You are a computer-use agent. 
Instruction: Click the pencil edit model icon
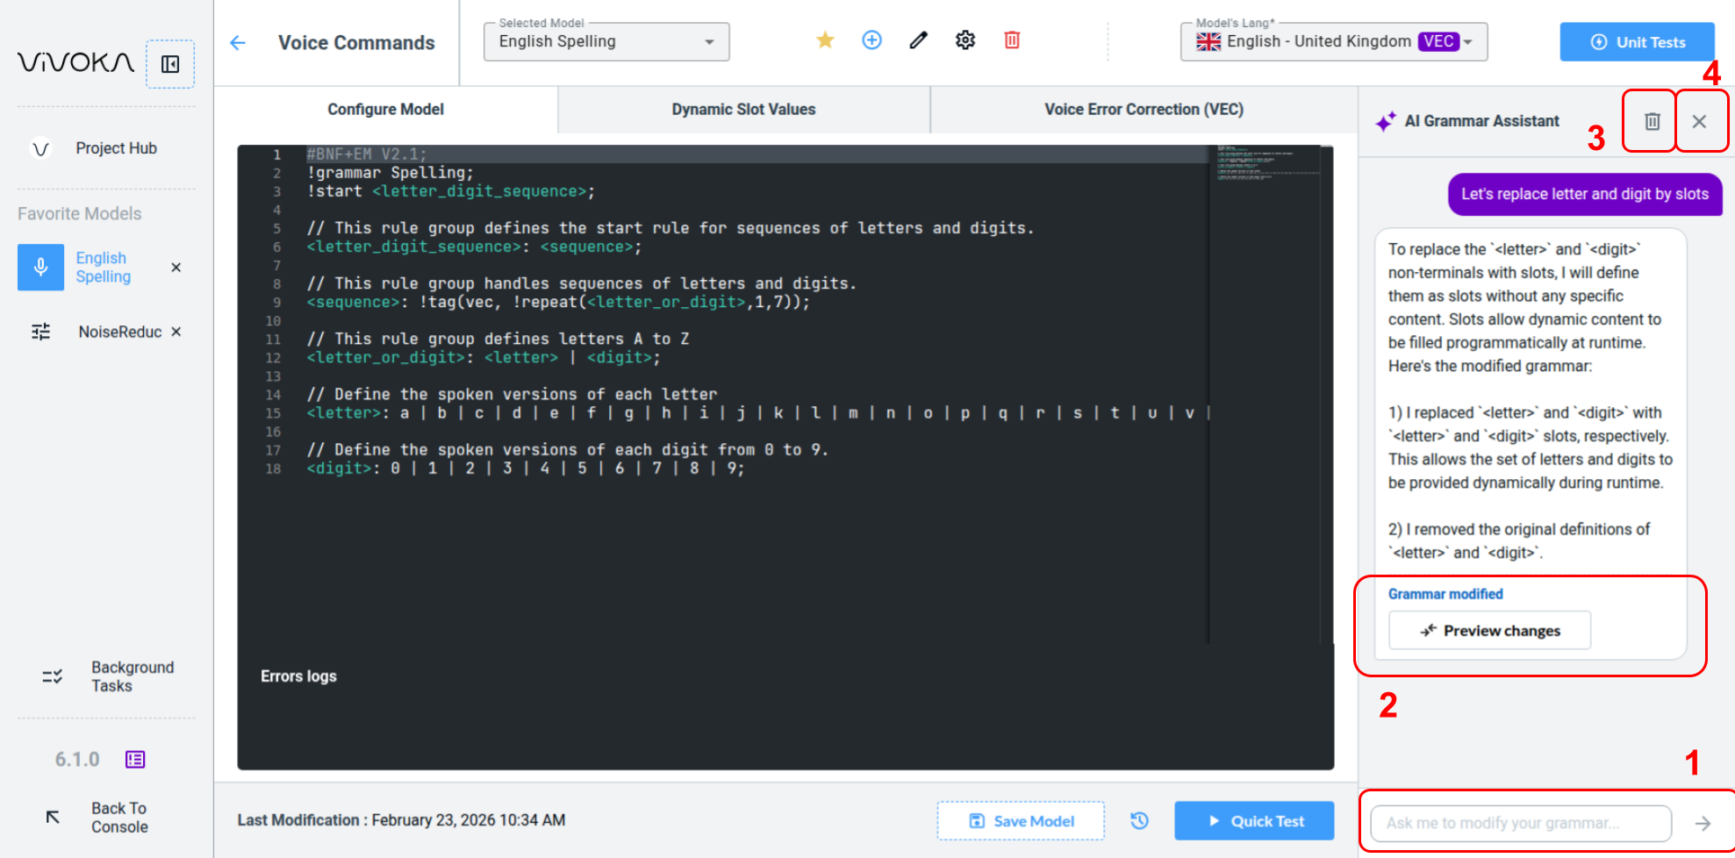pyautogui.click(x=918, y=40)
